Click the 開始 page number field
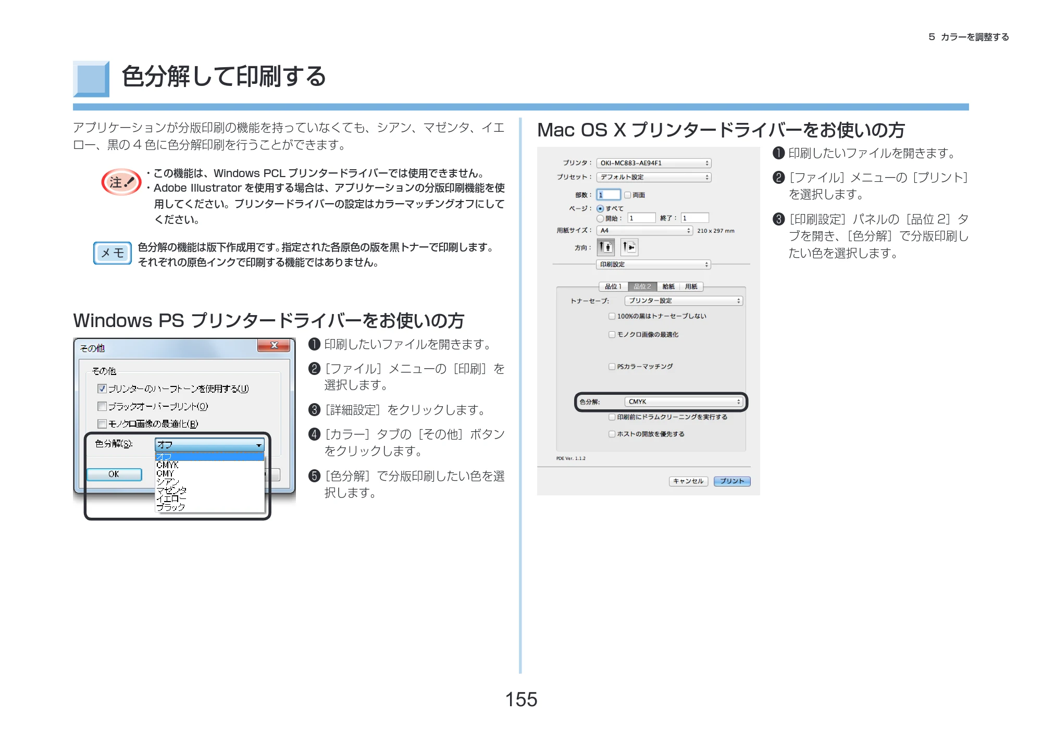1042x738 pixels. (x=641, y=218)
